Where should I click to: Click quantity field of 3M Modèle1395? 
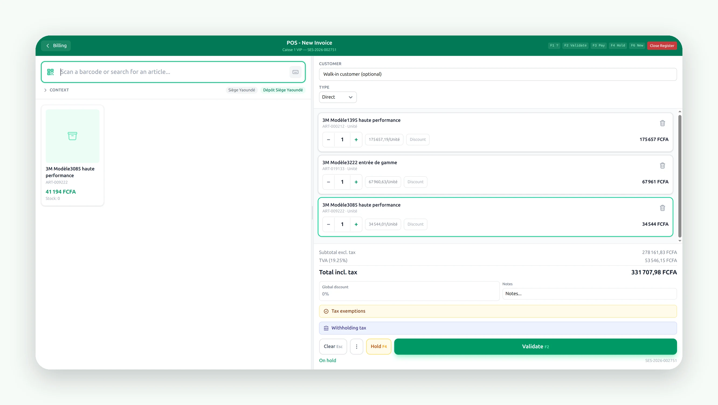(x=342, y=140)
